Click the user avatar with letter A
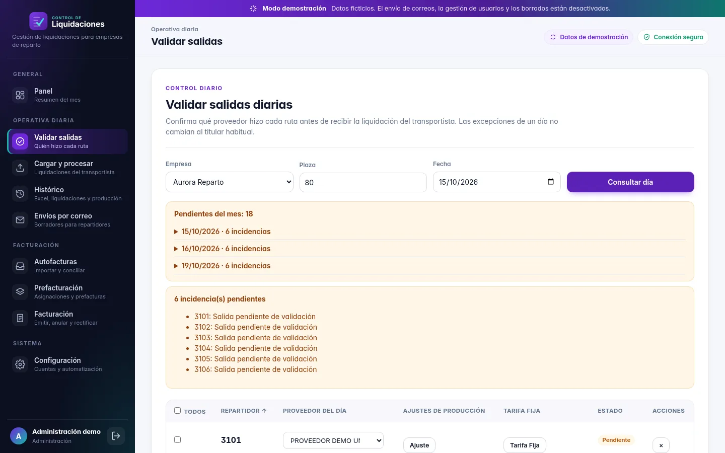This screenshot has height=453, width=725. click(19, 436)
